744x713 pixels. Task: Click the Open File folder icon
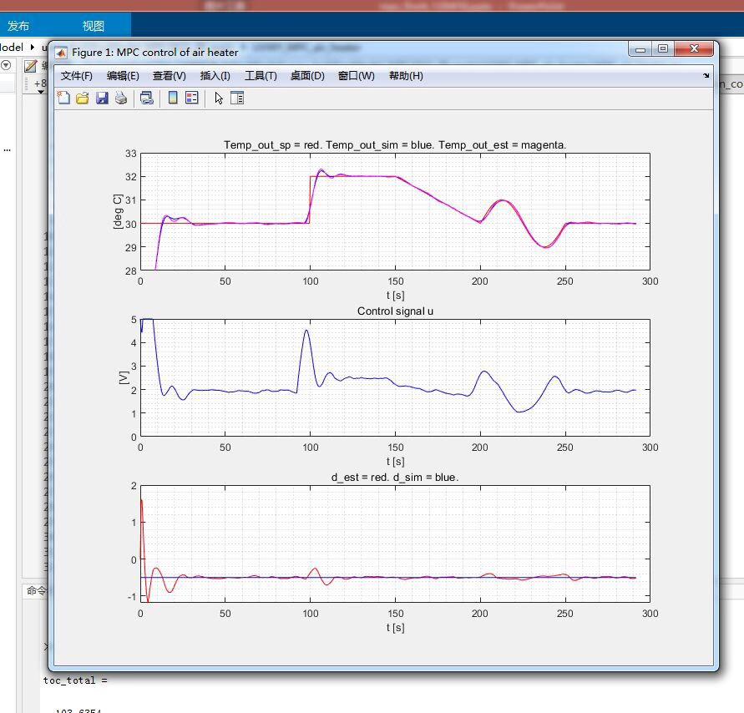tap(83, 99)
